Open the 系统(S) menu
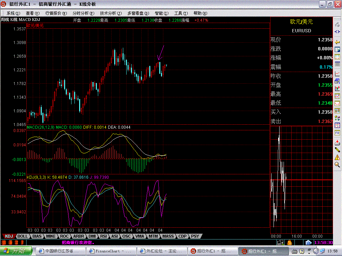The image size is (342, 256). (x=13, y=13)
